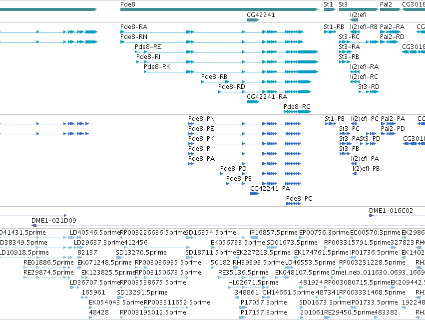Select the LD46553.5prime EST label
The width and height of the screenshot is (425, 320).
(310, 263)
